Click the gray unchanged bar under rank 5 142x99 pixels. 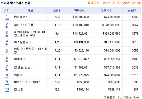point(7,53)
